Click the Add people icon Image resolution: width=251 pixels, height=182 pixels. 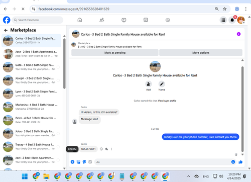[x=149, y=84]
